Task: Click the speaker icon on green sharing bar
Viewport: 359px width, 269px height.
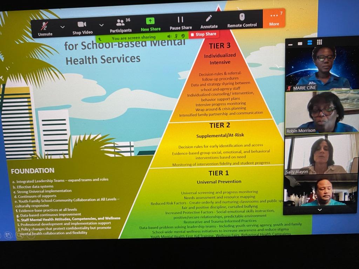Action: pos(169,36)
